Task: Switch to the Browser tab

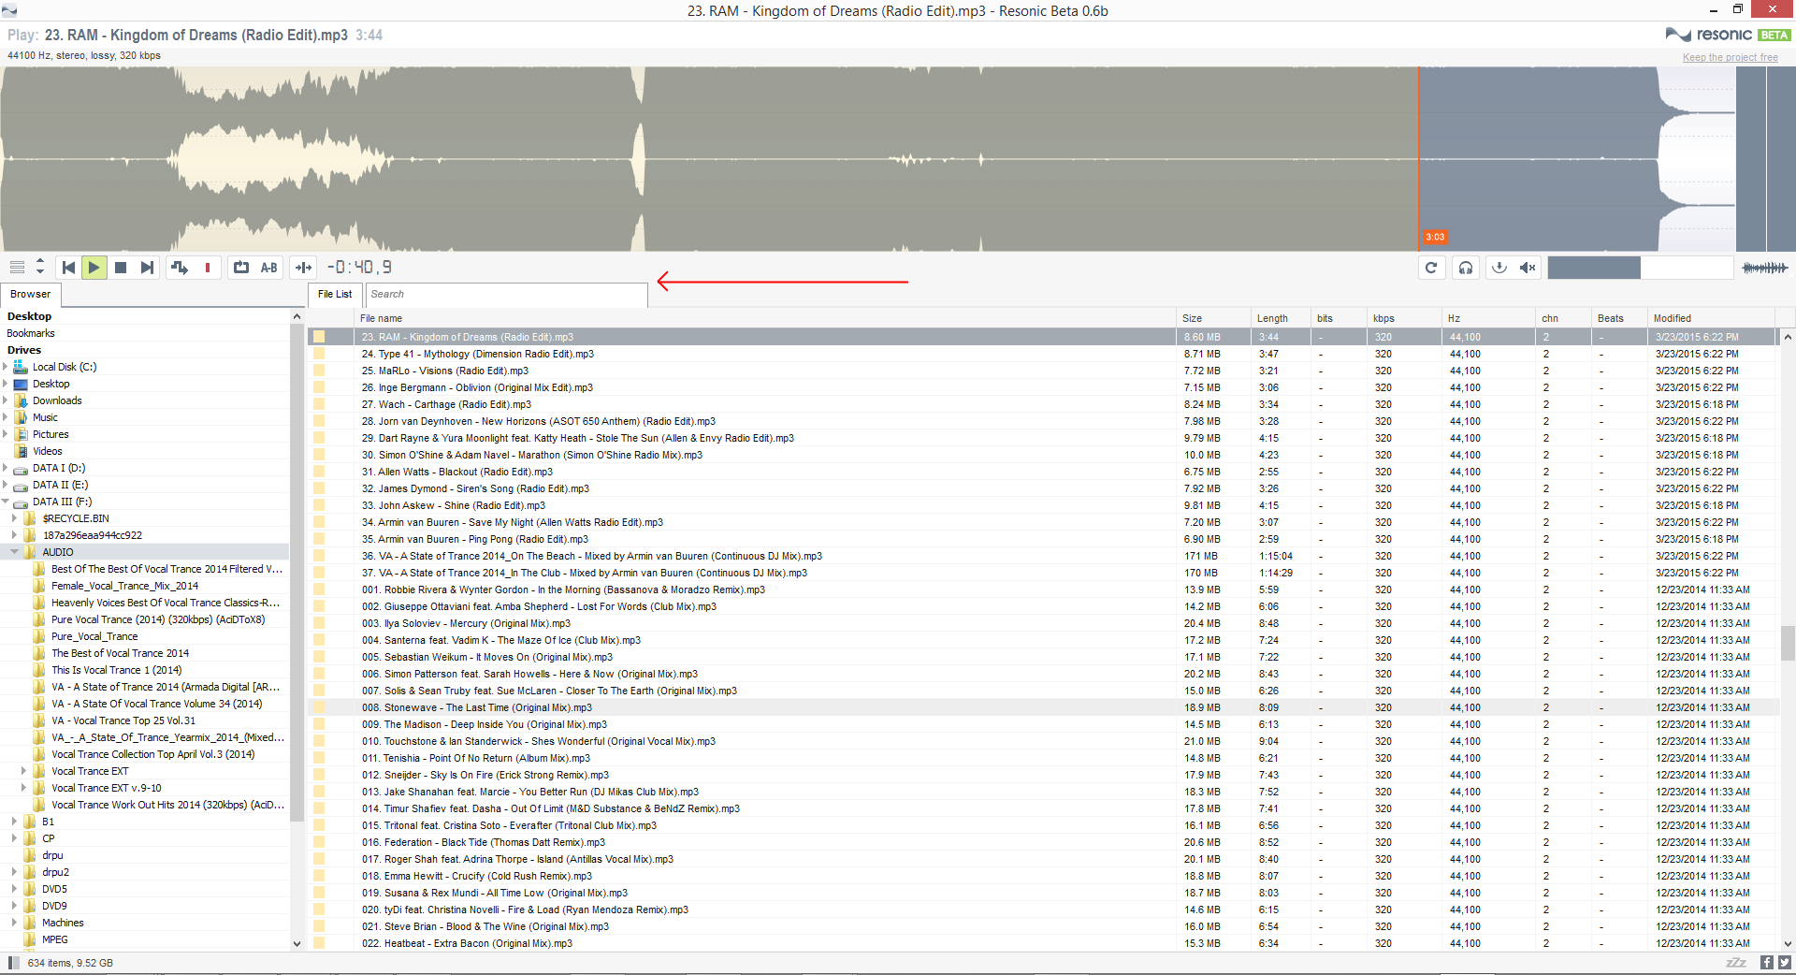Action: point(31,294)
